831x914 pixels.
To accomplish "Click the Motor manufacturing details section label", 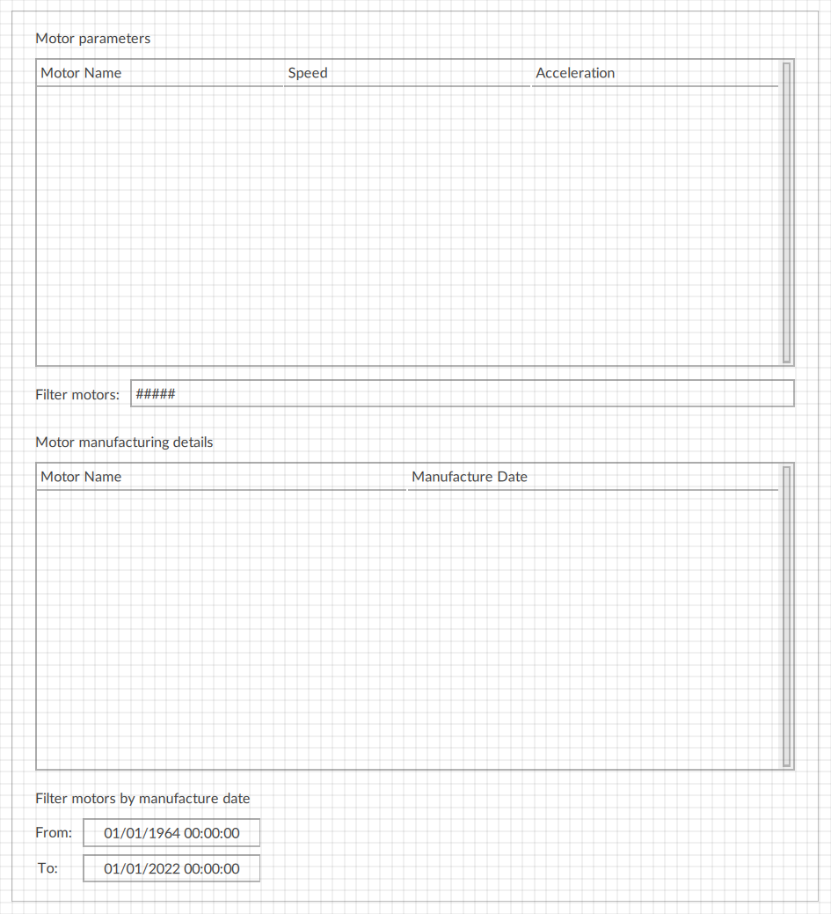I will (124, 442).
